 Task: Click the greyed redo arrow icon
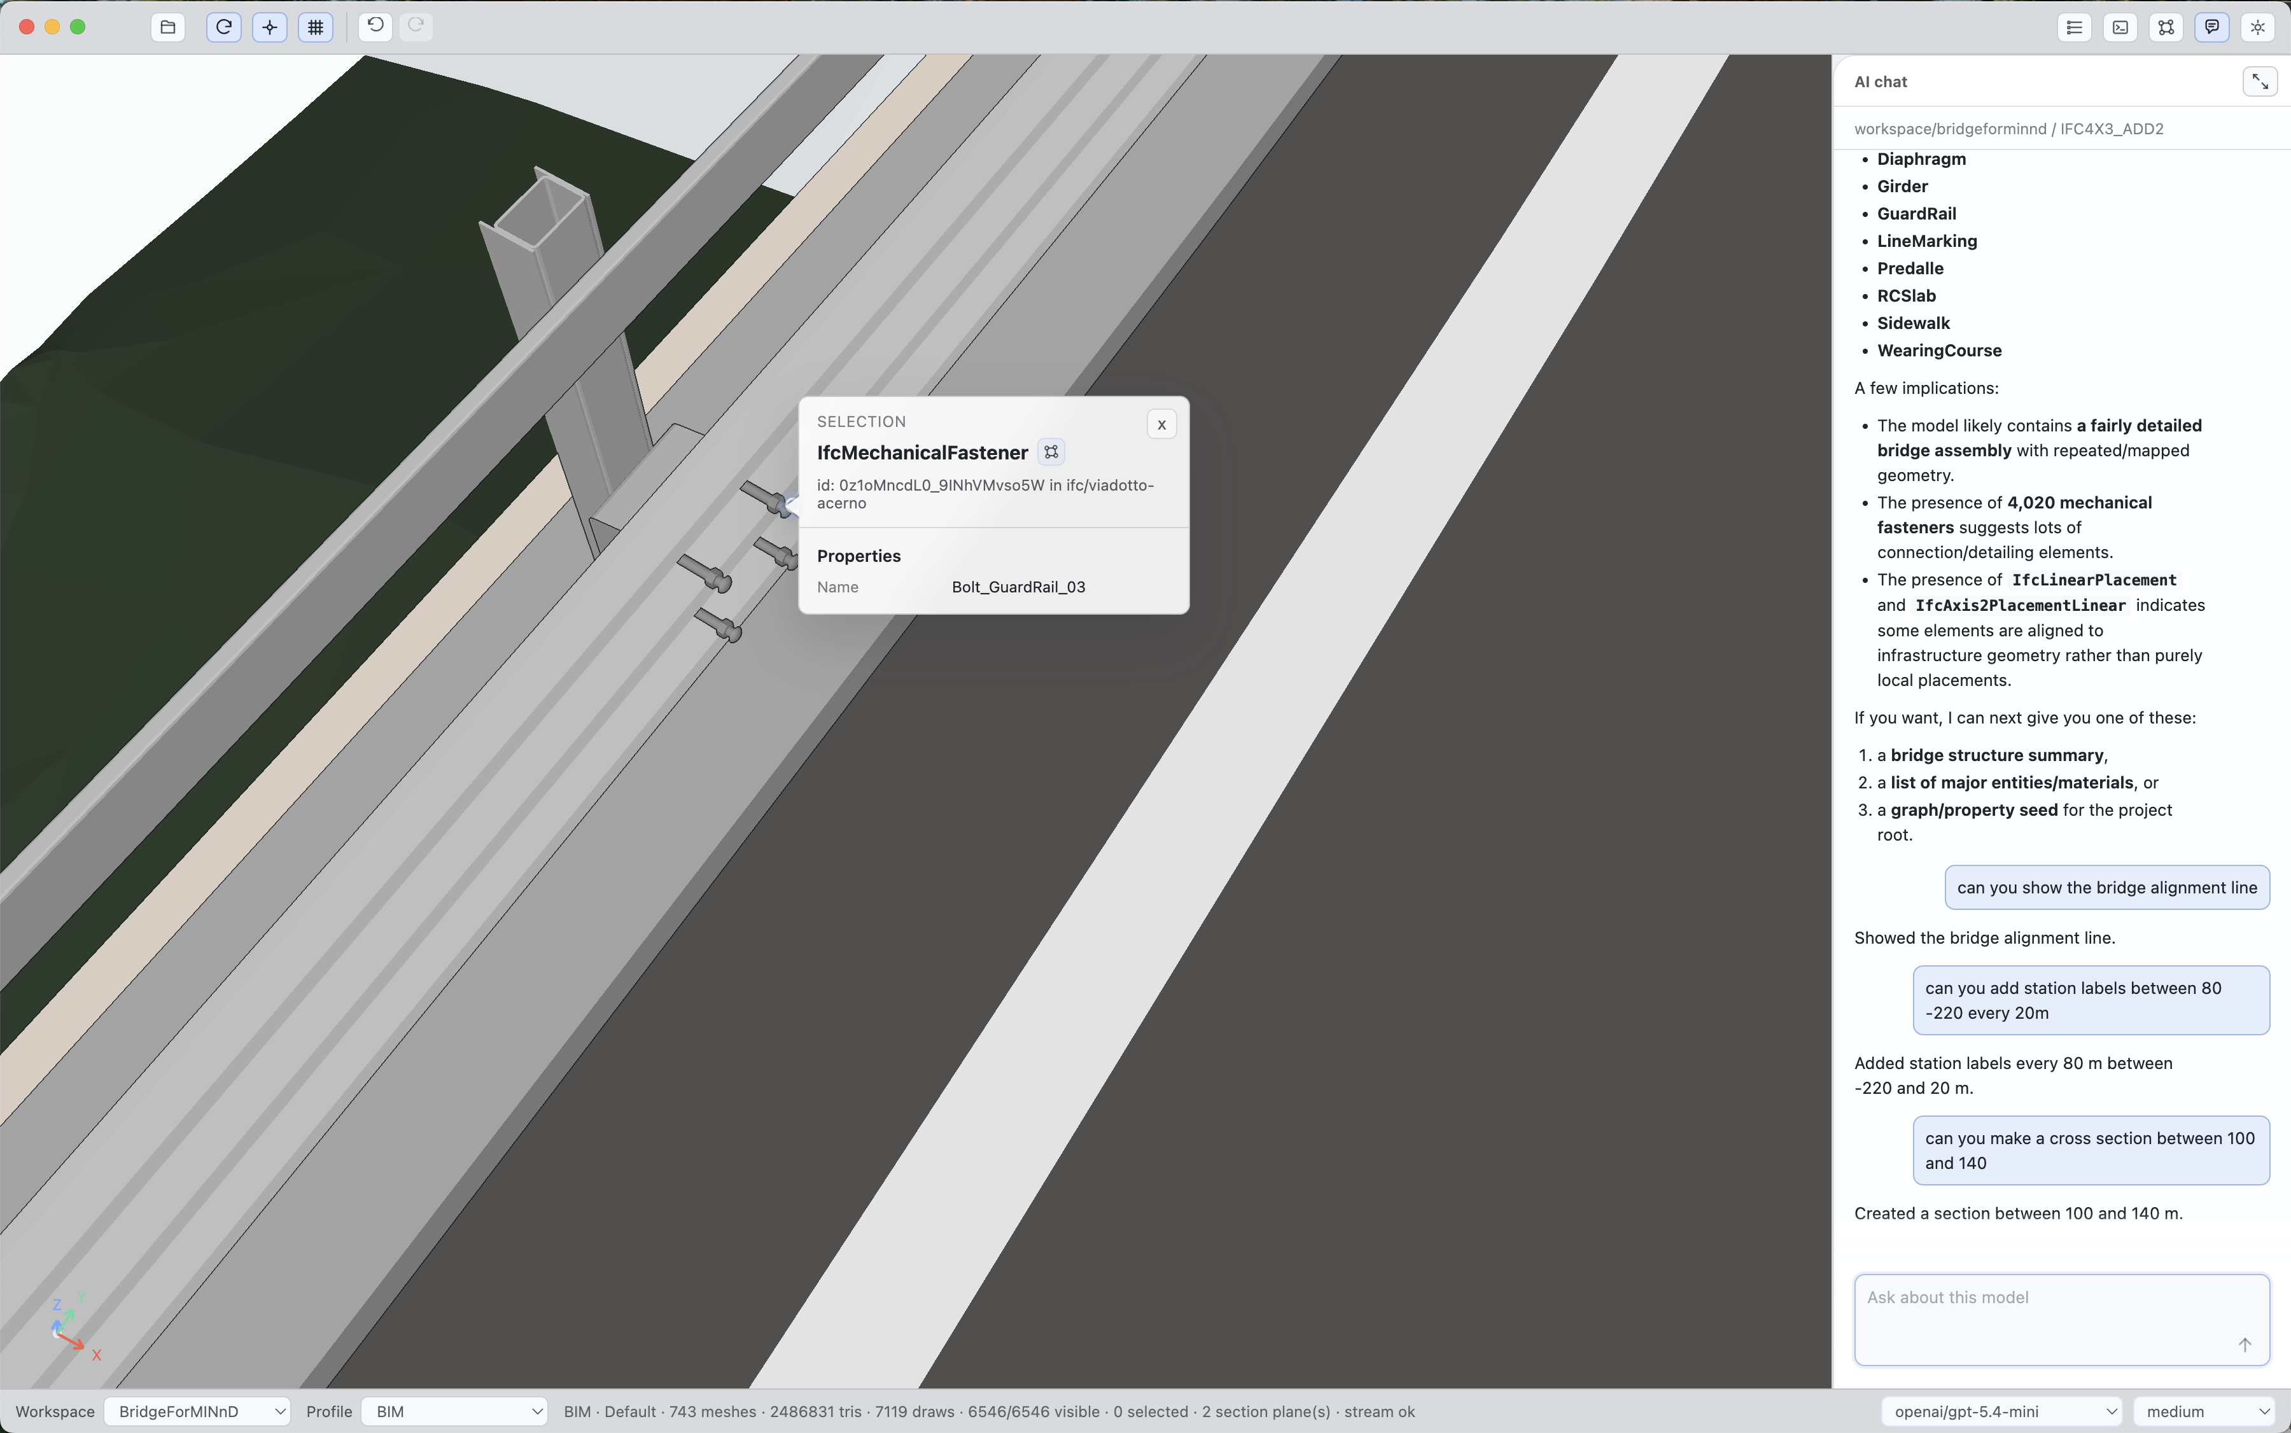(416, 27)
